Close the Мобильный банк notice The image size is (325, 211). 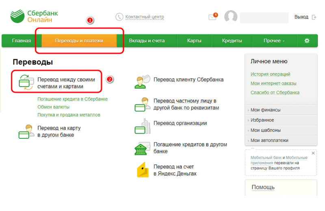(x=313, y=153)
